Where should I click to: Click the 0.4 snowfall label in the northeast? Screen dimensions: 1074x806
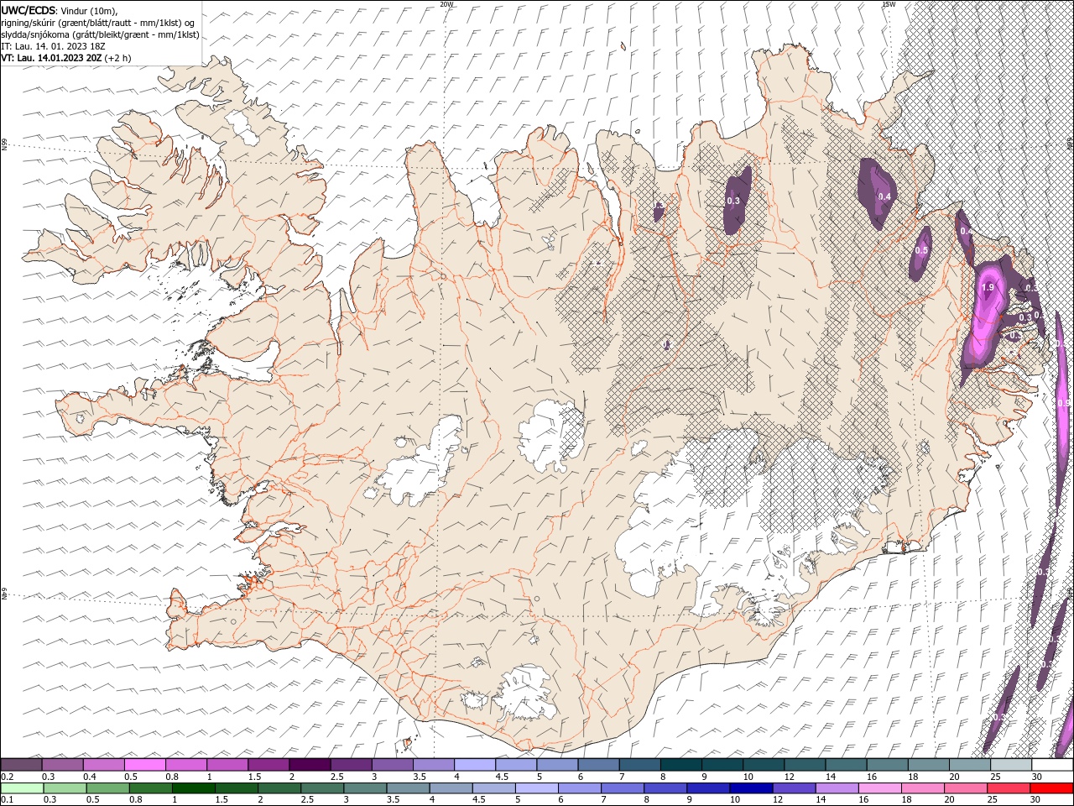pos(884,196)
